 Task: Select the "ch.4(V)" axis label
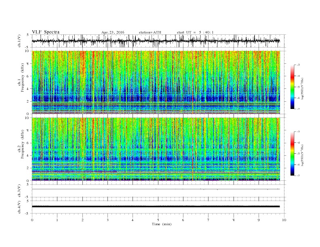click(x=19, y=207)
